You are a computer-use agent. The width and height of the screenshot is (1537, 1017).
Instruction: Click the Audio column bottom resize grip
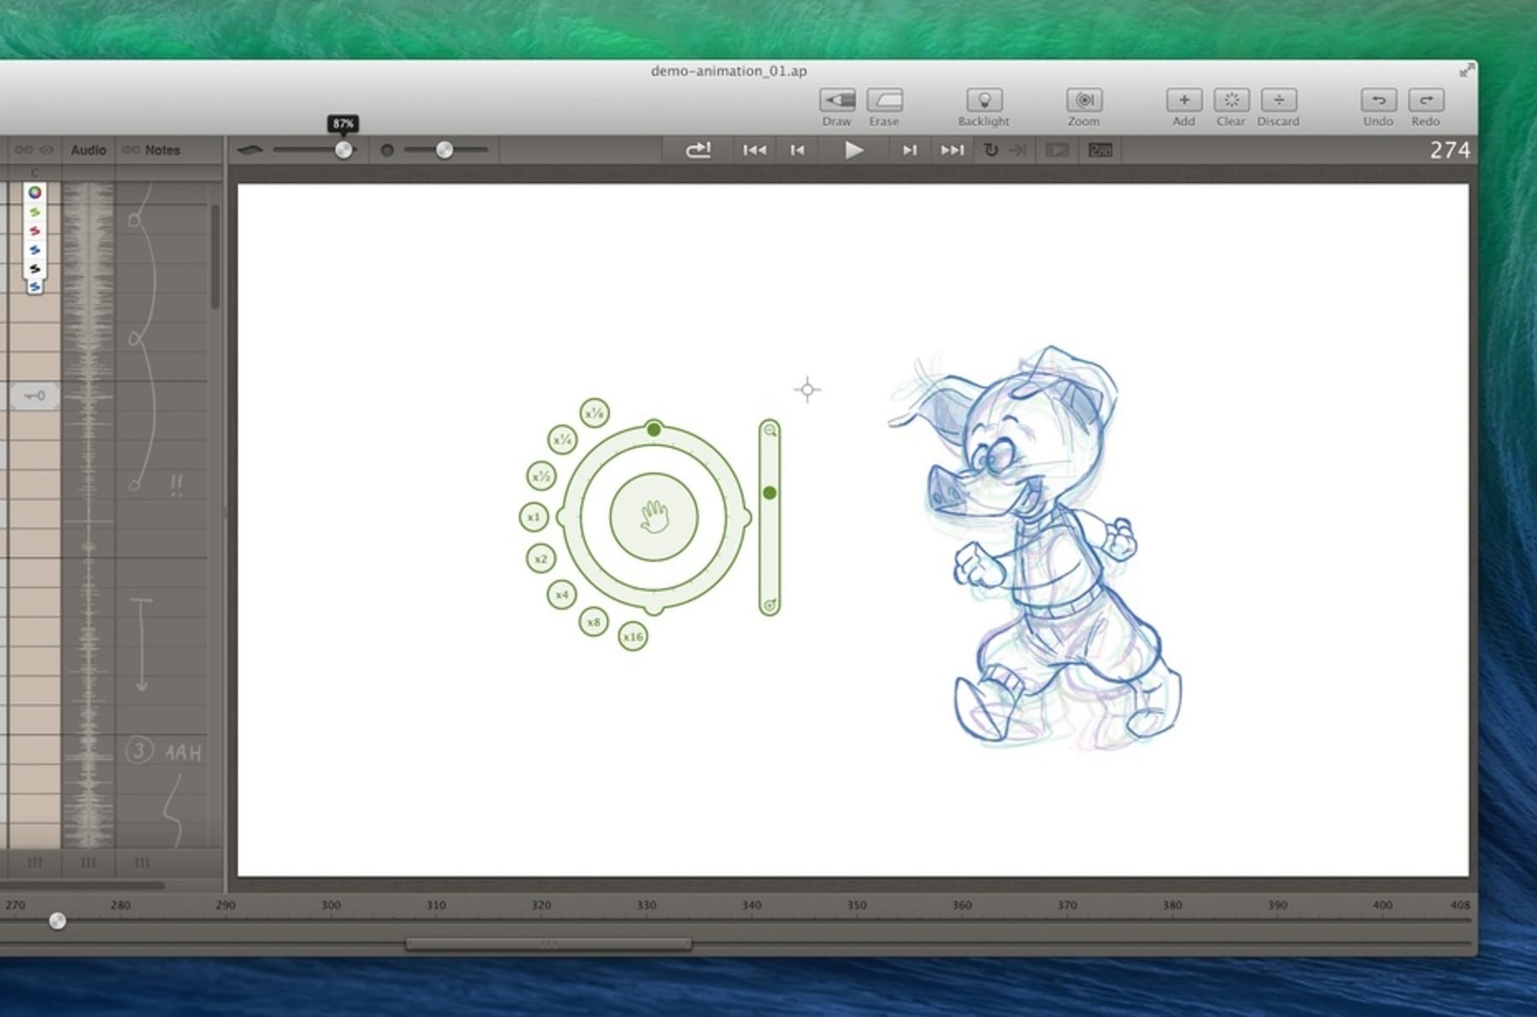pyautogui.click(x=88, y=863)
